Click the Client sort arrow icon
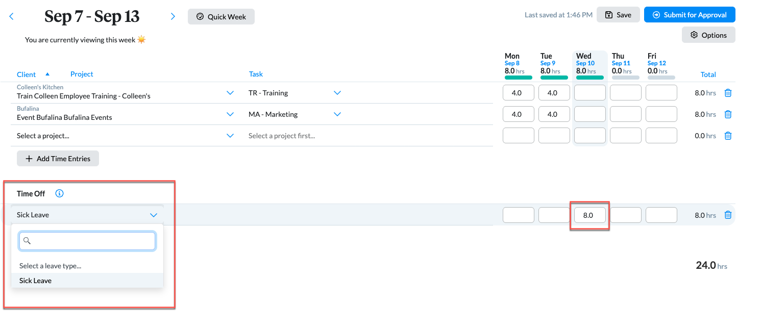The width and height of the screenshot is (762, 328). pos(47,74)
